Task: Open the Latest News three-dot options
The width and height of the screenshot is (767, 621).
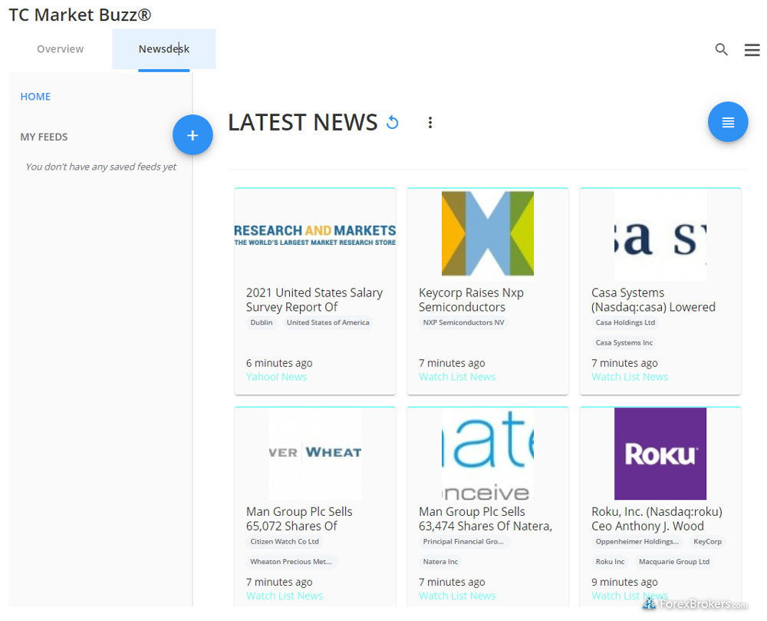Action: pyautogui.click(x=430, y=122)
